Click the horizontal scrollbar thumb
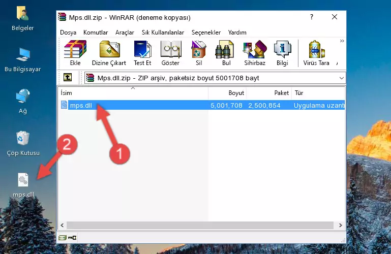This screenshot has width=391, height=254. (x=200, y=225)
